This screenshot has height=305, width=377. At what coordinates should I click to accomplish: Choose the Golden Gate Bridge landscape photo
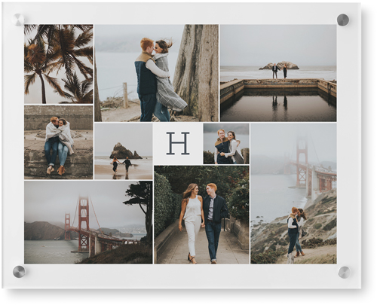click(x=88, y=222)
